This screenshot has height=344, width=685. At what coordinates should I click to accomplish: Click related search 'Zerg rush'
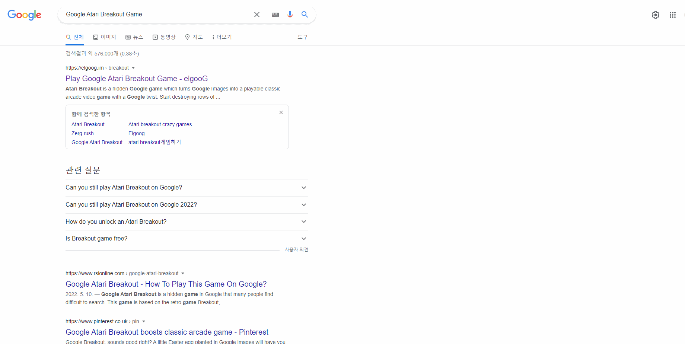click(83, 133)
